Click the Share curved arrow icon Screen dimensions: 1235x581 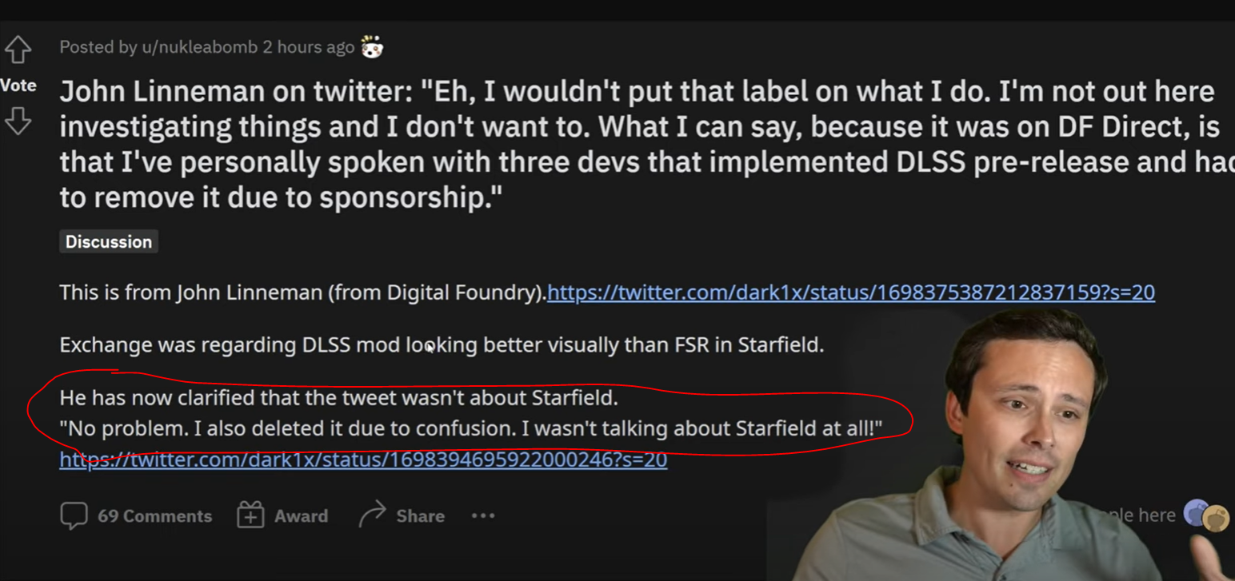[372, 515]
